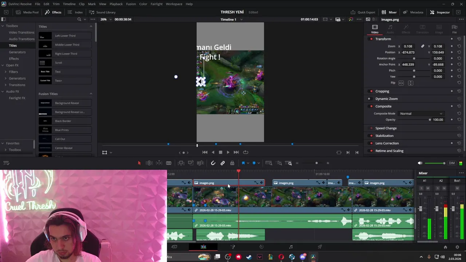This screenshot has height=262, width=466.
Task: Select Generators under Toolbox
Action: tap(17, 52)
